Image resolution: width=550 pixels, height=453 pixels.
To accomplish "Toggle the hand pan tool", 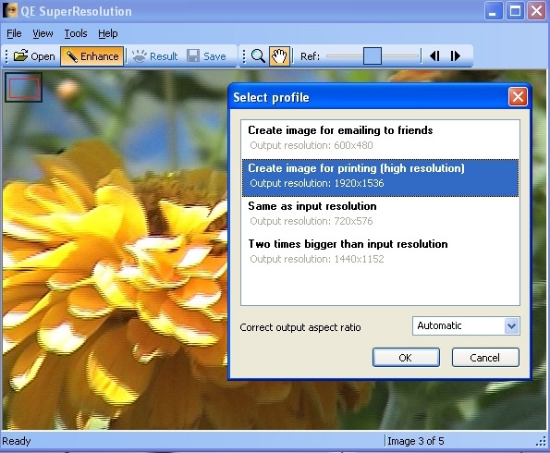I will (x=279, y=56).
